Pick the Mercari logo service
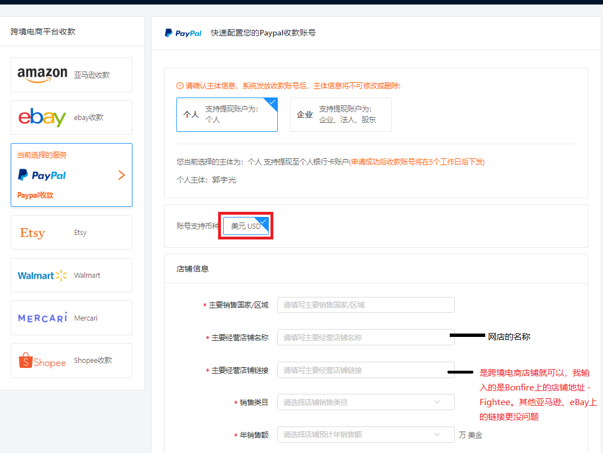The image size is (603, 453). click(x=42, y=318)
